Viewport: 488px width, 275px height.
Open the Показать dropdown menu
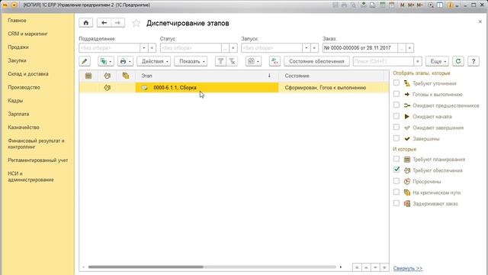coord(191,61)
